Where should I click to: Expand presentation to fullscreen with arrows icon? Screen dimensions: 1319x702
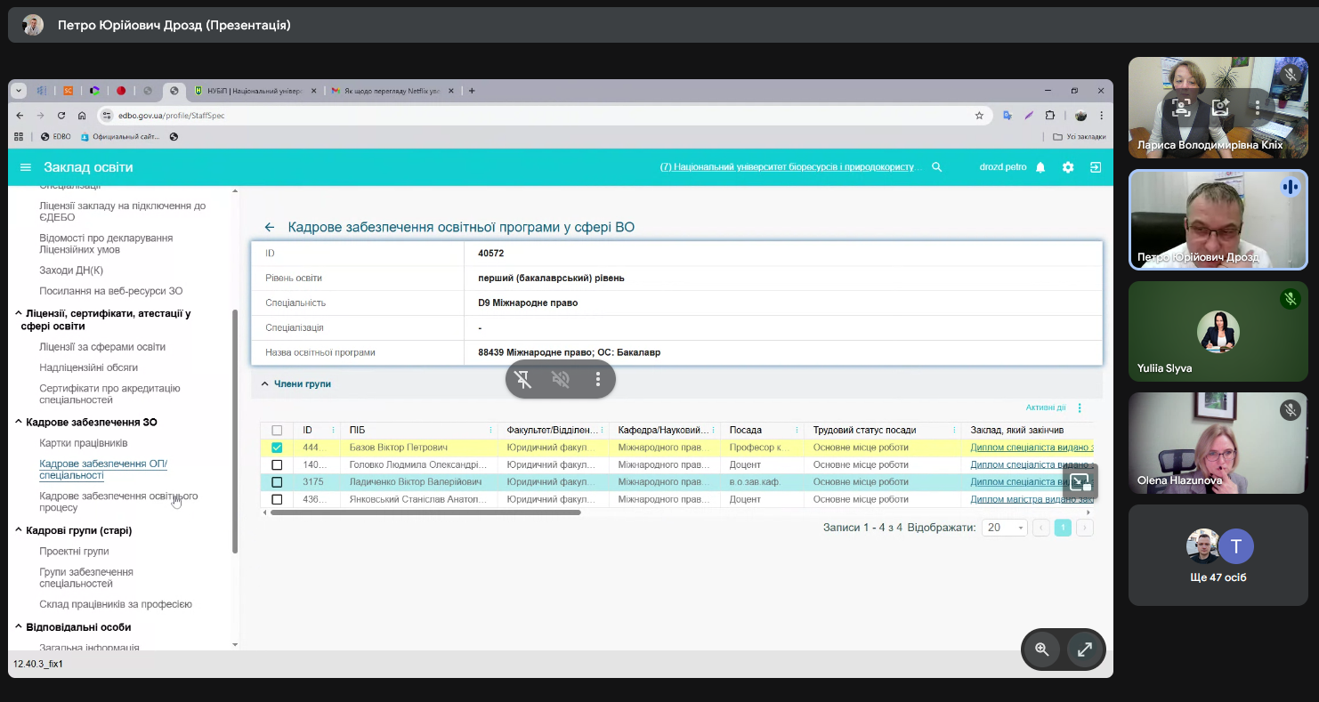(x=1084, y=650)
